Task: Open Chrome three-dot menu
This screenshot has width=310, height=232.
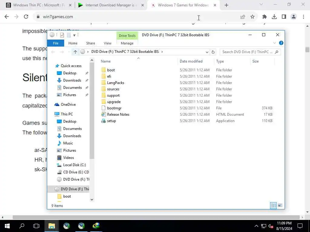Action: 303,17
